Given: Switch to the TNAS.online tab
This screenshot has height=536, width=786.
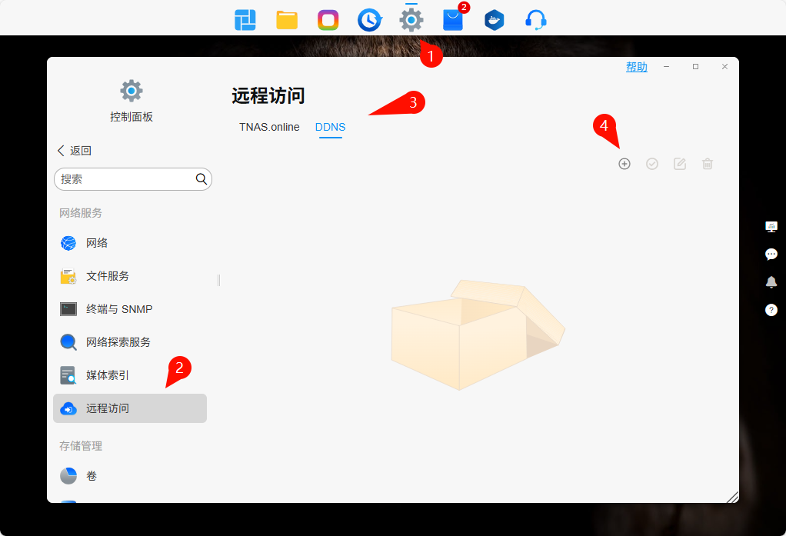Looking at the screenshot, I should click(269, 127).
